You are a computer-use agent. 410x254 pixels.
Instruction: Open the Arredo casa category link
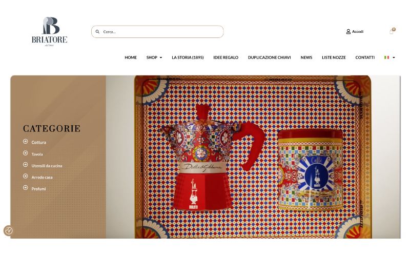click(x=42, y=177)
